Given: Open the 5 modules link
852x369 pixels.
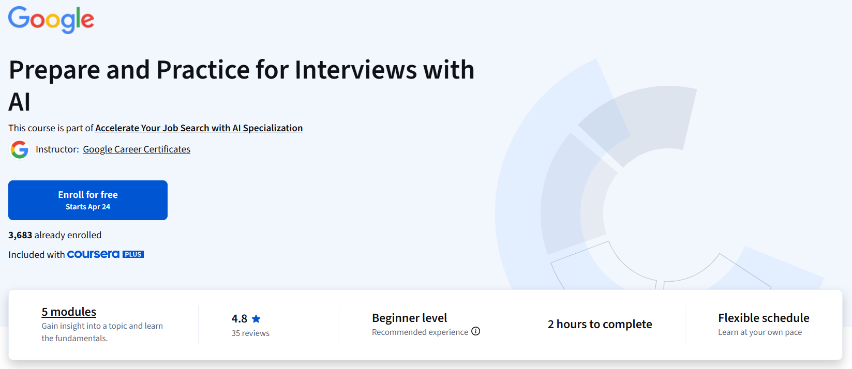Looking at the screenshot, I should 69,312.
